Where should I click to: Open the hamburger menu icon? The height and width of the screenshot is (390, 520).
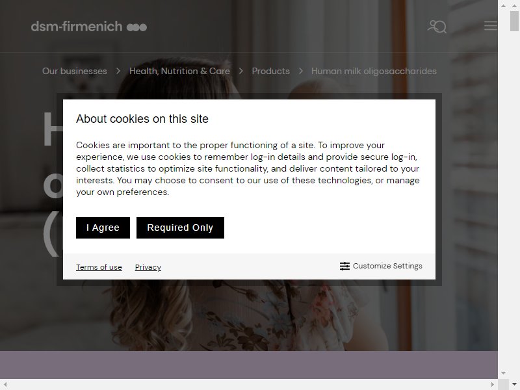[x=491, y=26]
